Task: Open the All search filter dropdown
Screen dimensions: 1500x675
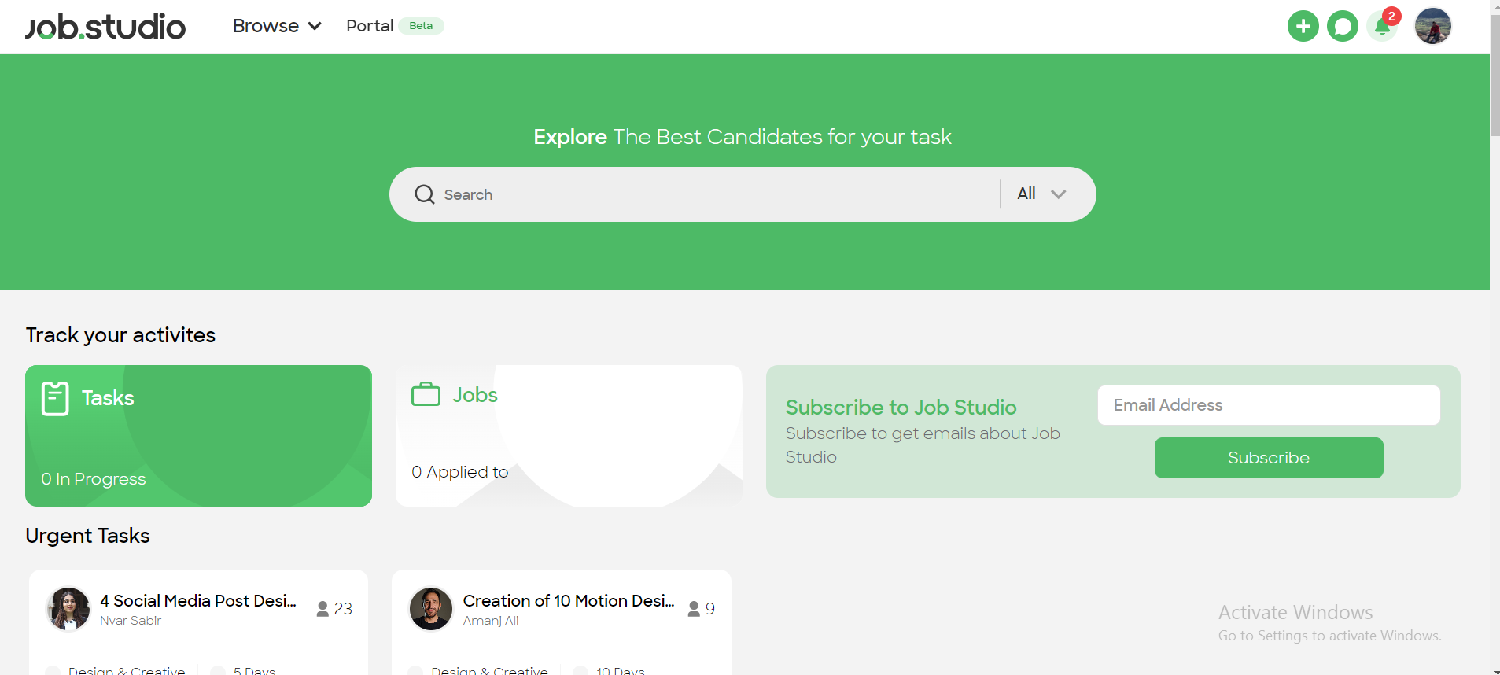Action: coord(1041,194)
